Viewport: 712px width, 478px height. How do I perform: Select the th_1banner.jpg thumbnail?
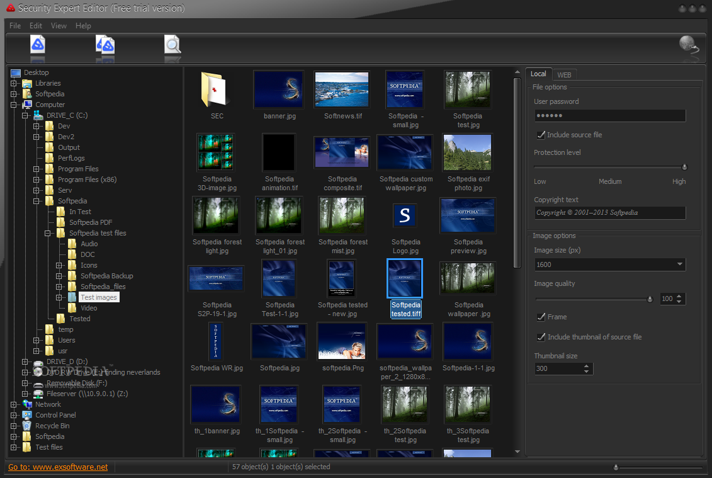pyautogui.click(x=216, y=404)
